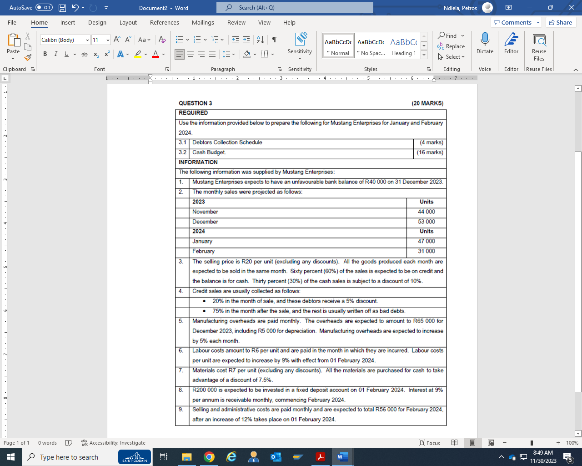This screenshot has width=582, height=466.
Task: Increase paragraph indent
Action: 246,40
